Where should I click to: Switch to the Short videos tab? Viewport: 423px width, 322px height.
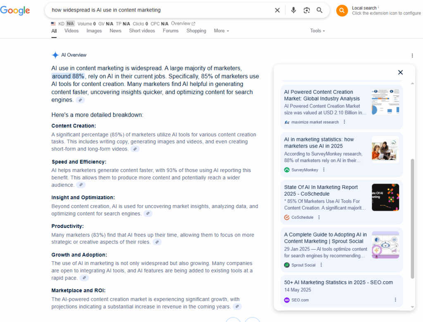(142, 31)
